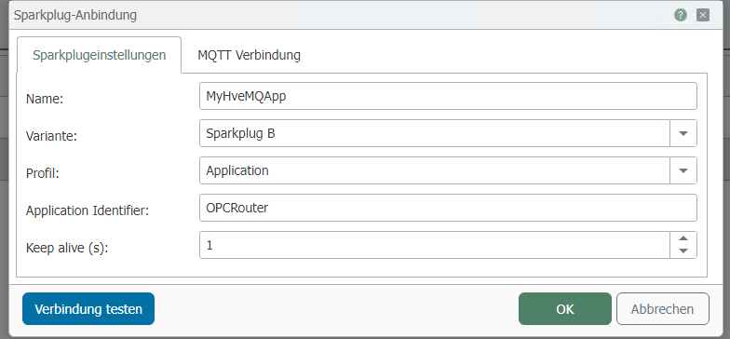Click the Variante label text

point(51,136)
